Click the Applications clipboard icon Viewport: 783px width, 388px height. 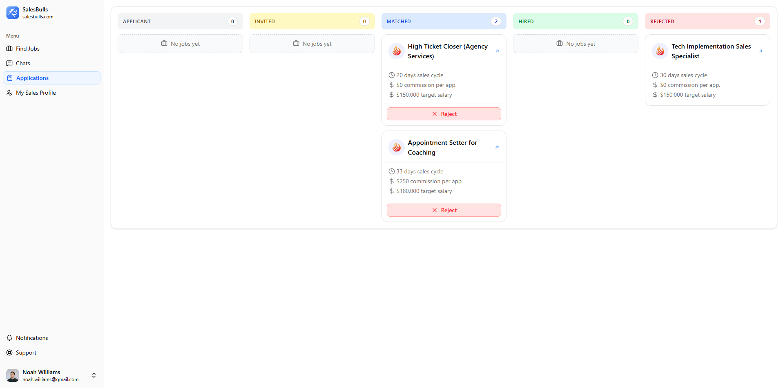click(x=9, y=78)
